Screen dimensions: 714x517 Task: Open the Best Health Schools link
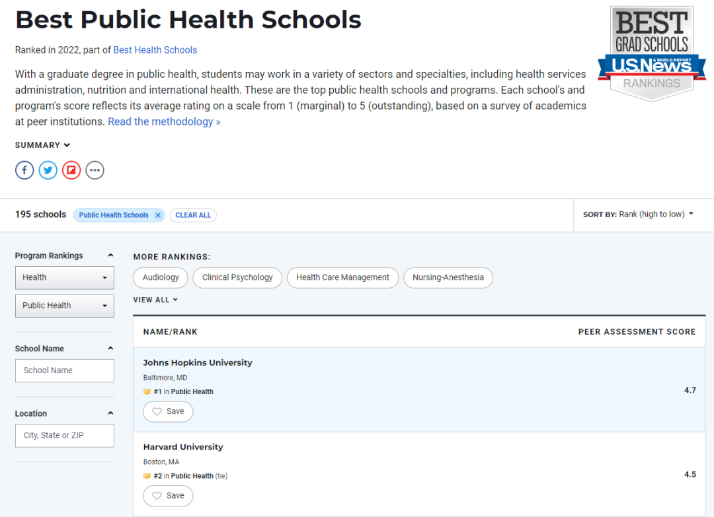tap(155, 50)
